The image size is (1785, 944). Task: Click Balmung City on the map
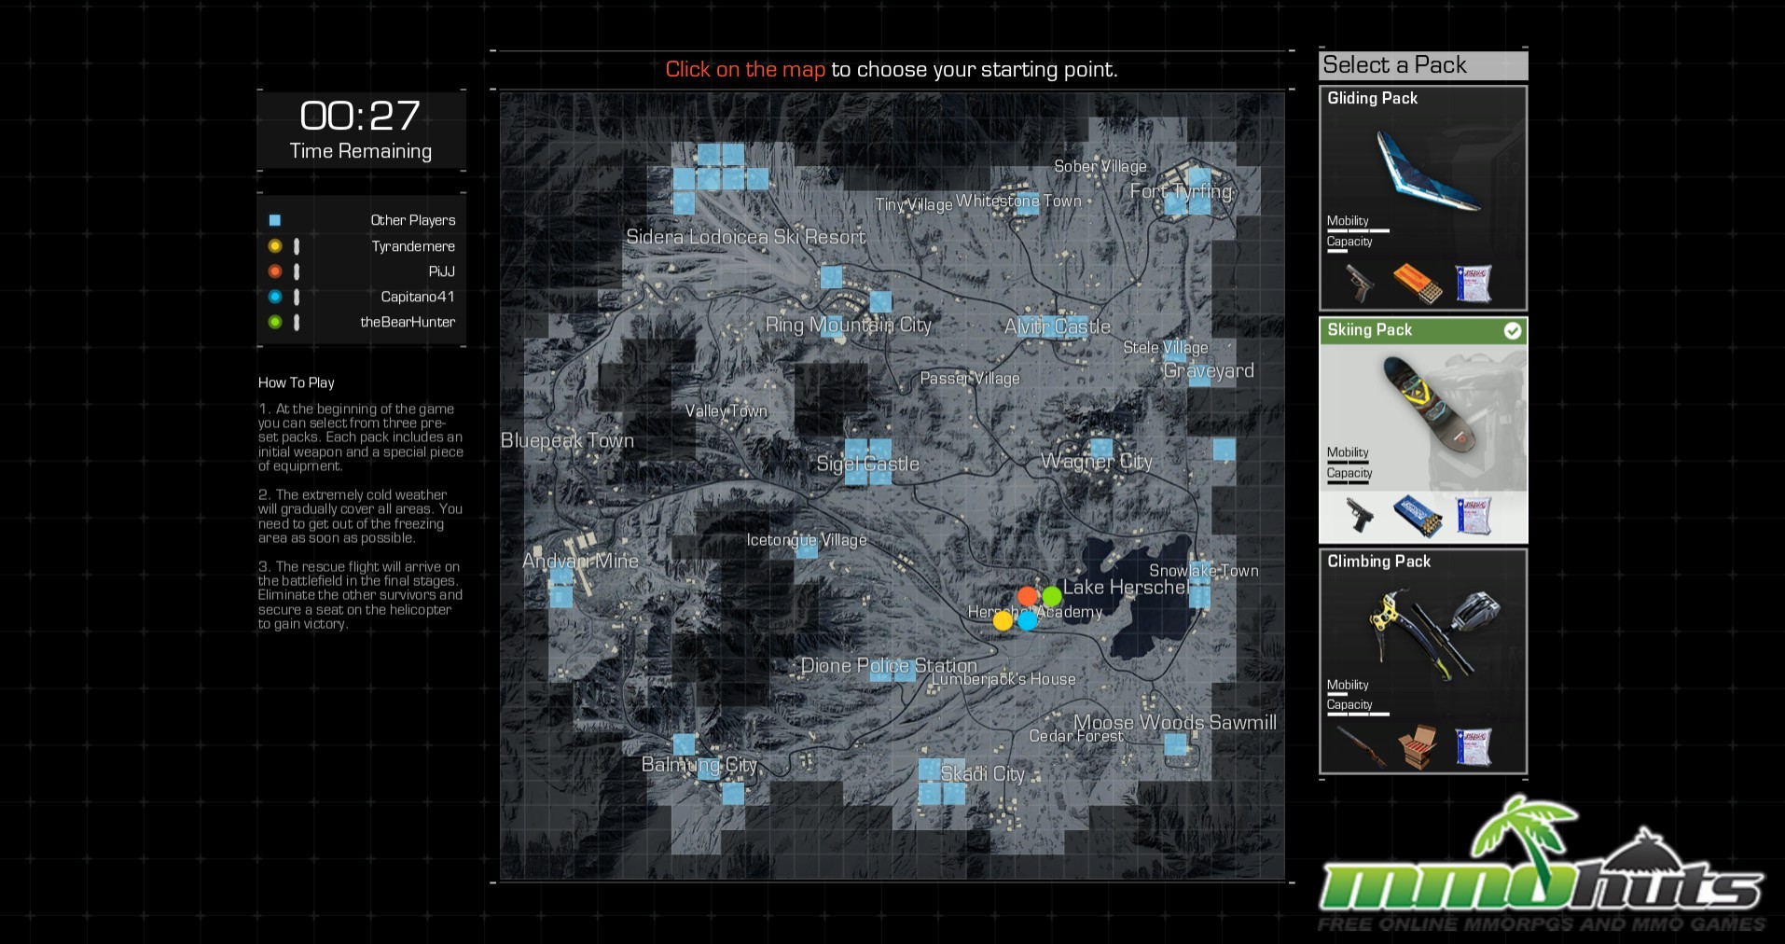(699, 765)
